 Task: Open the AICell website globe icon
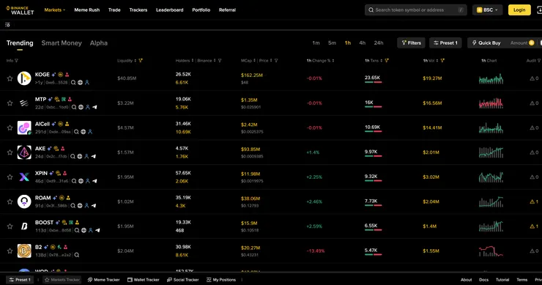(x=83, y=132)
